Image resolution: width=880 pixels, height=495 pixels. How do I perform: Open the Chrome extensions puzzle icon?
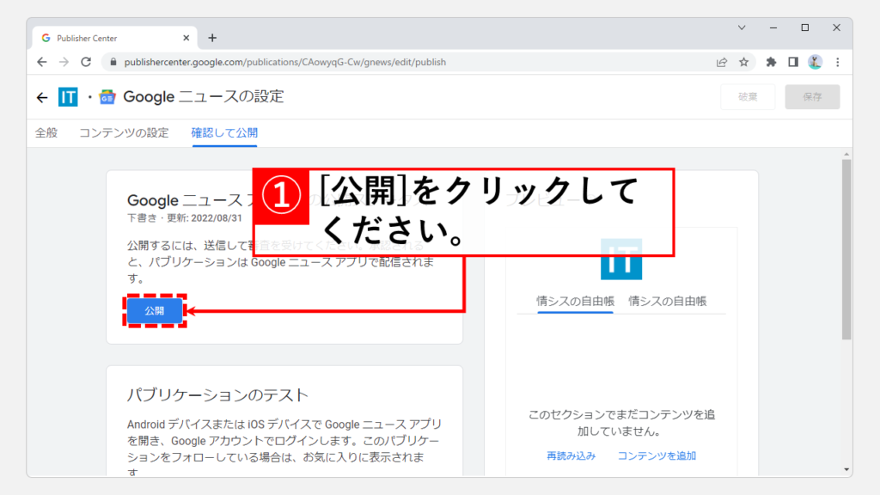[771, 62]
